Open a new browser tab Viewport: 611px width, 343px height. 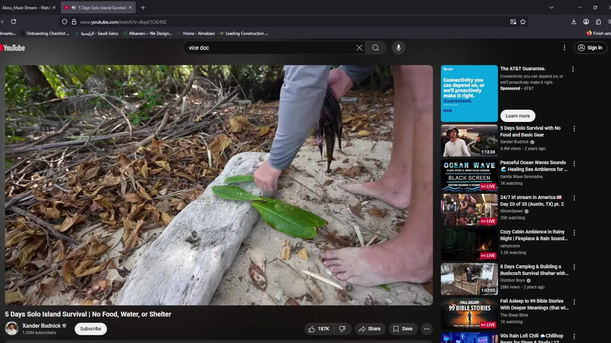click(143, 7)
